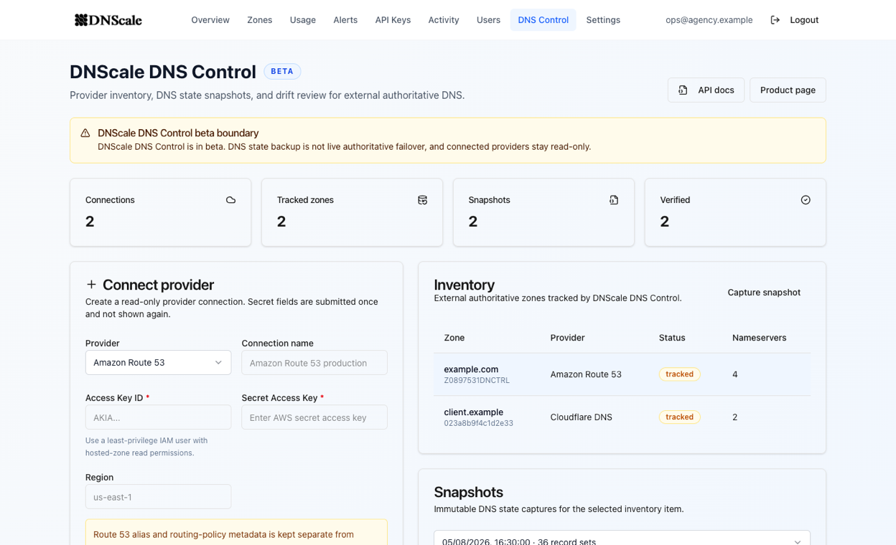The image size is (896, 545).
Task: Click the Tracked zones stat card
Action: [x=353, y=212]
